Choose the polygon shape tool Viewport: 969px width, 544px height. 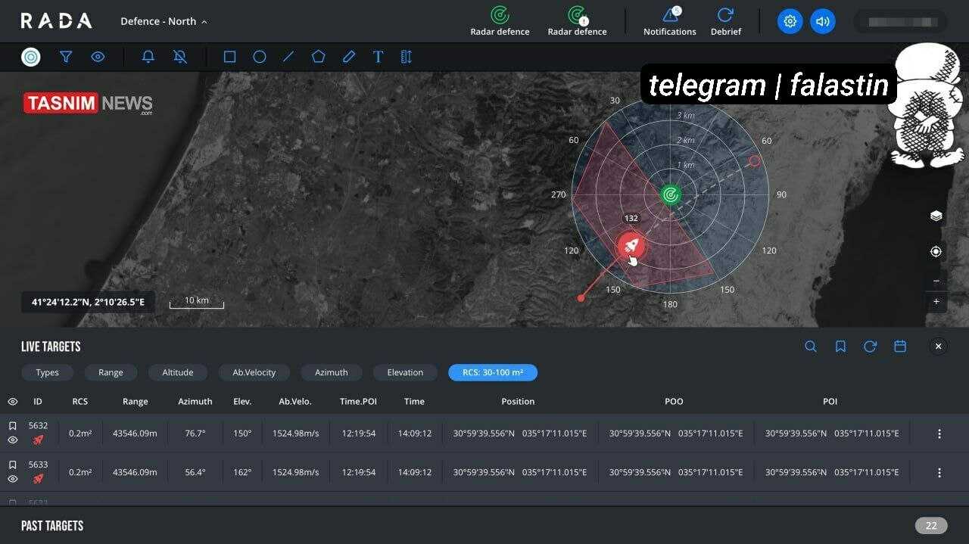(319, 57)
